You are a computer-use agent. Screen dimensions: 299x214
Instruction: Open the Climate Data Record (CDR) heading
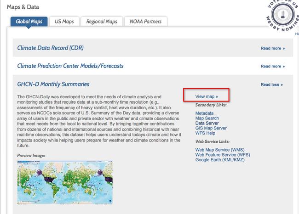pos(50,48)
